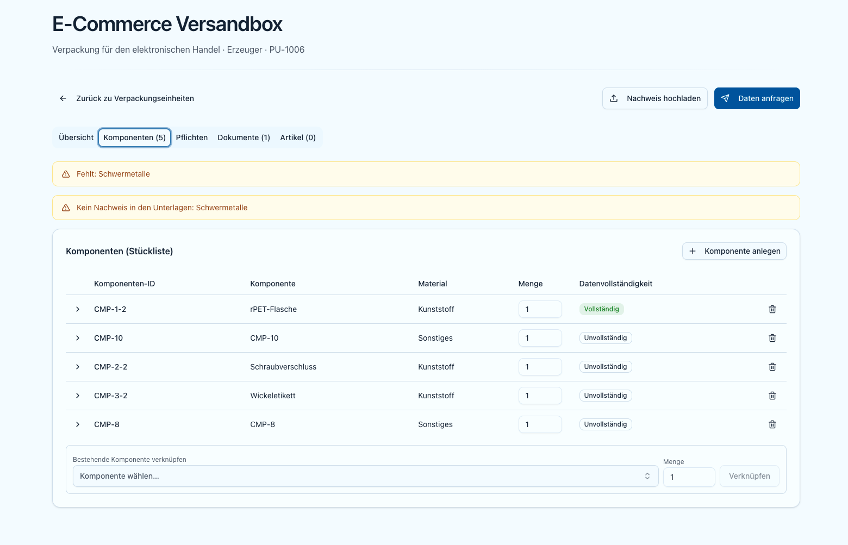Open the 'Komponente wählen...' dropdown
848x545 pixels.
pyautogui.click(x=365, y=476)
